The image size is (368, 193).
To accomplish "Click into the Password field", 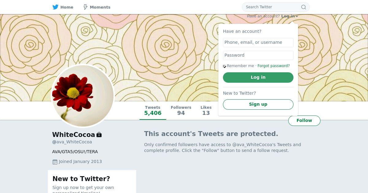I will point(258,55).
